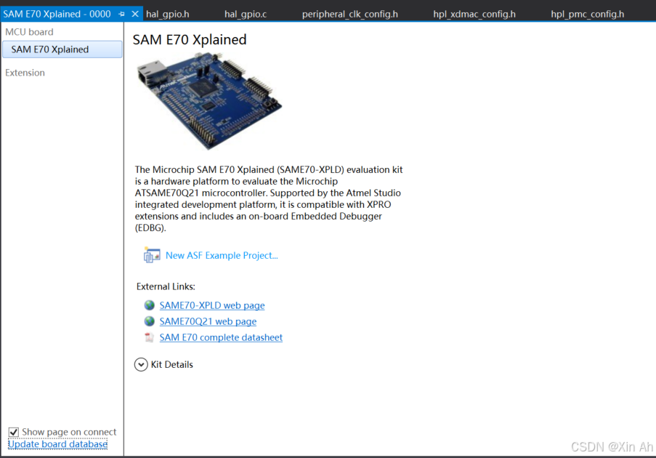Screen dimensions: 656x458
Task: Close the SAM E70 Xplained start page tab
Action: 134,12
